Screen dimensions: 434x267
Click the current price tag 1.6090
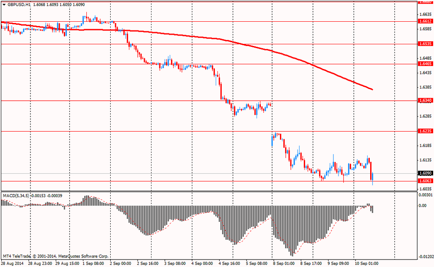click(x=425, y=173)
